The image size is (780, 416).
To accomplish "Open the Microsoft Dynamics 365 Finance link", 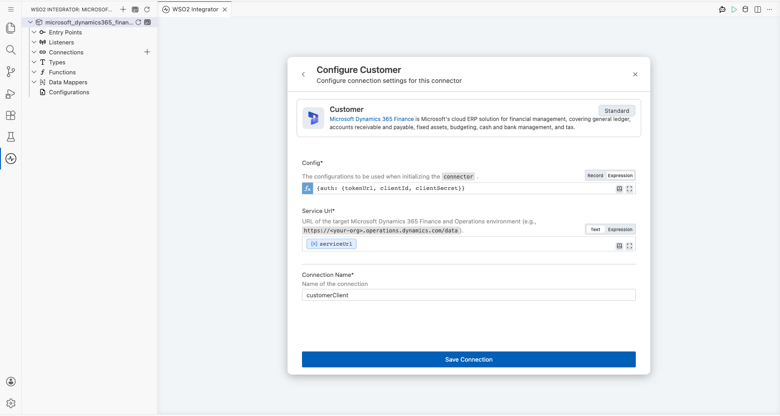I will pyautogui.click(x=371, y=119).
